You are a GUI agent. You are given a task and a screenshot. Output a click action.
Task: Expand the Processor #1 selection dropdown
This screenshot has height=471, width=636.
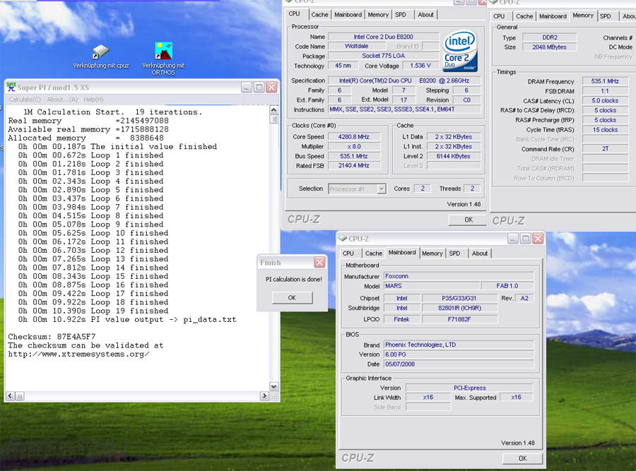click(381, 189)
